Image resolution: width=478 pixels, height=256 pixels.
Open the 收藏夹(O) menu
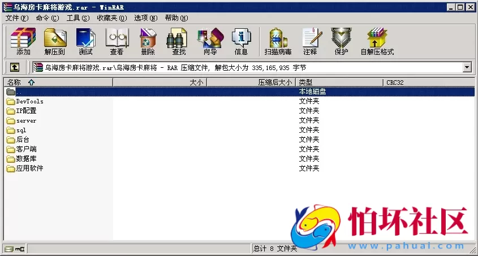pyautogui.click(x=112, y=18)
